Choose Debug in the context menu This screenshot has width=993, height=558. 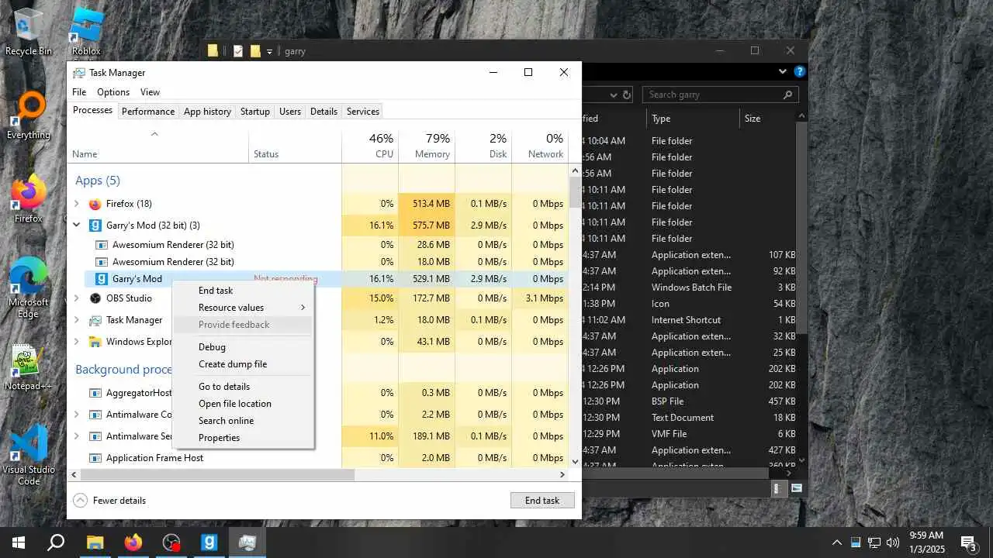(243, 347)
